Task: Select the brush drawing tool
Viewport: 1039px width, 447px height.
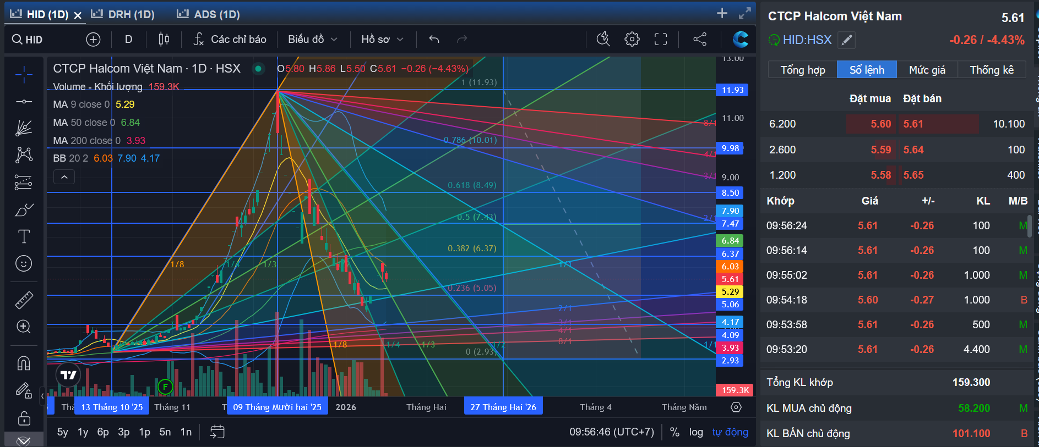Action: (x=24, y=209)
